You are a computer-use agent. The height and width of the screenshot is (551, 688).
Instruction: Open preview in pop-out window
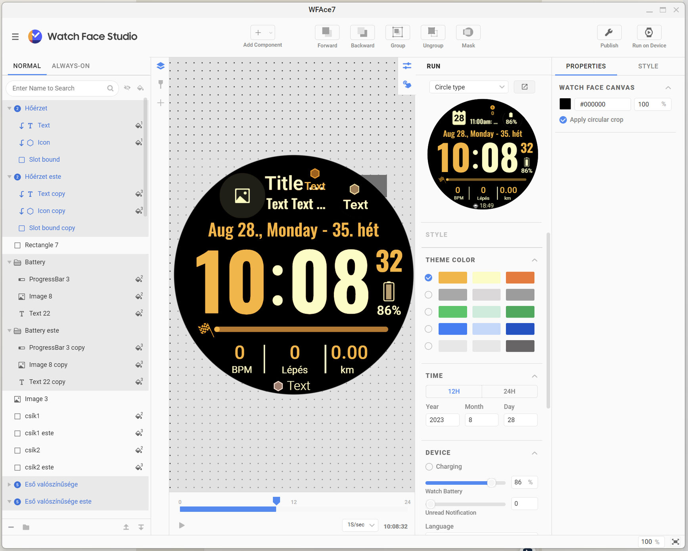click(x=524, y=87)
